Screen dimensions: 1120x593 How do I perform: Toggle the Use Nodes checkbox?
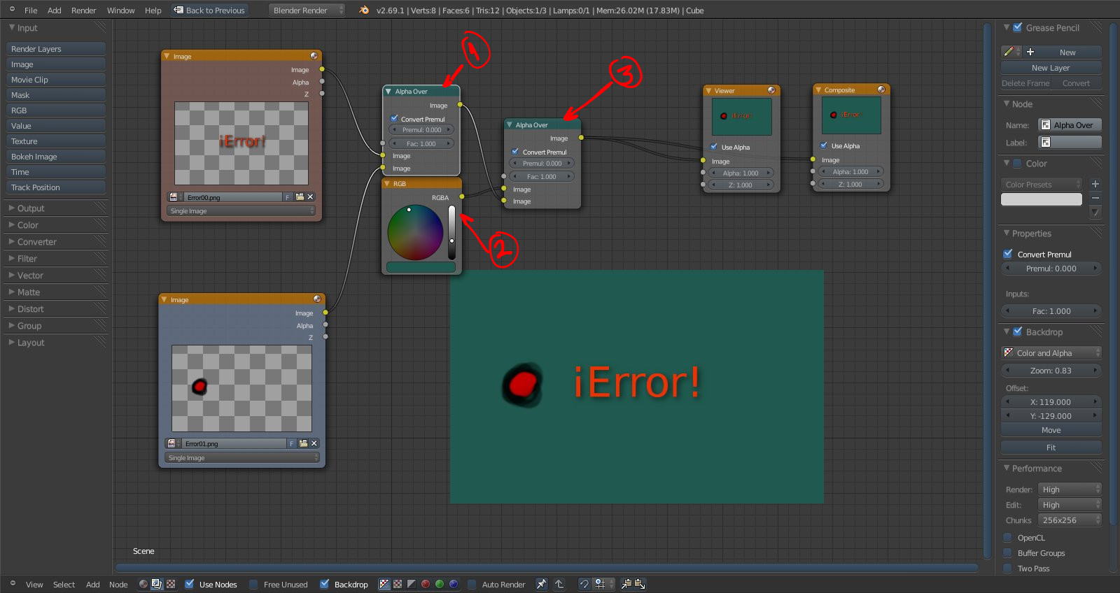pyautogui.click(x=190, y=584)
